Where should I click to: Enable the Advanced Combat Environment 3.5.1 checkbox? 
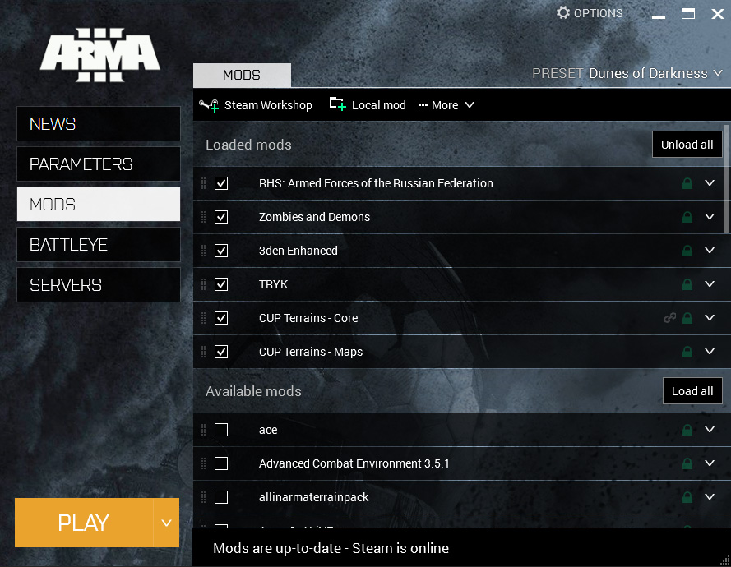click(221, 463)
